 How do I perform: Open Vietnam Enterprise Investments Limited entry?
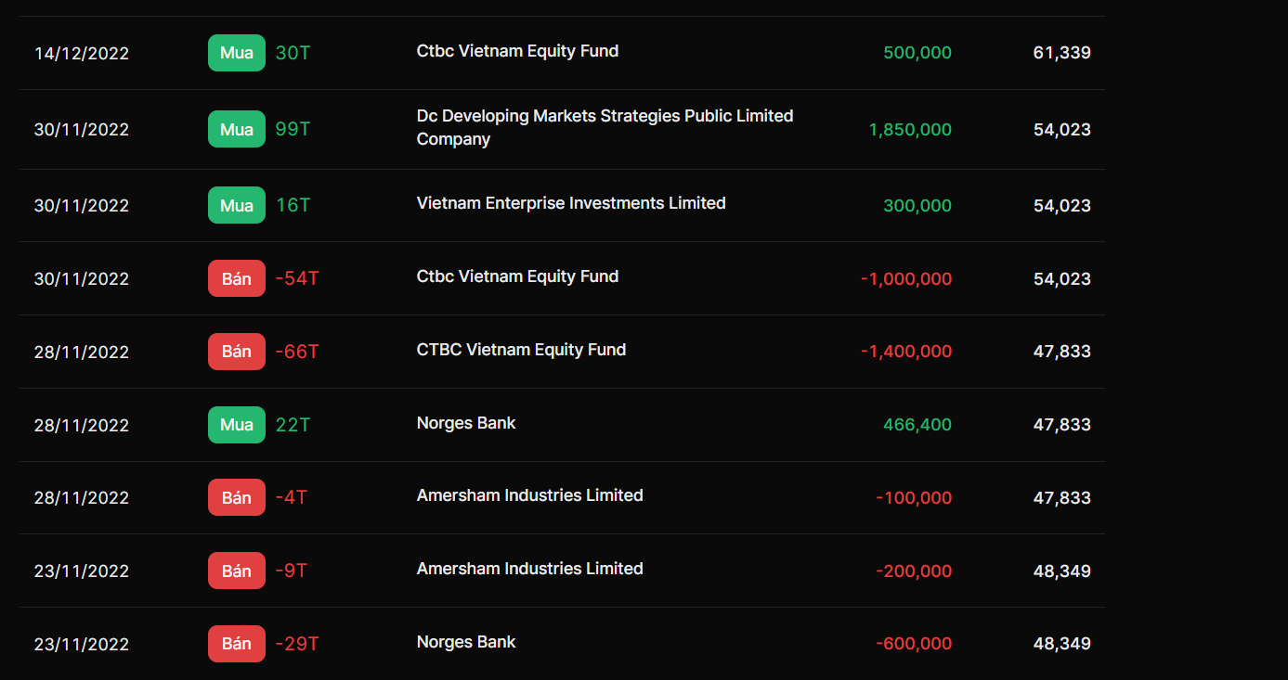pos(571,203)
